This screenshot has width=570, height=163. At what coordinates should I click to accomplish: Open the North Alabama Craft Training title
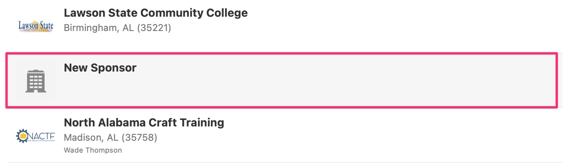point(144,122)
